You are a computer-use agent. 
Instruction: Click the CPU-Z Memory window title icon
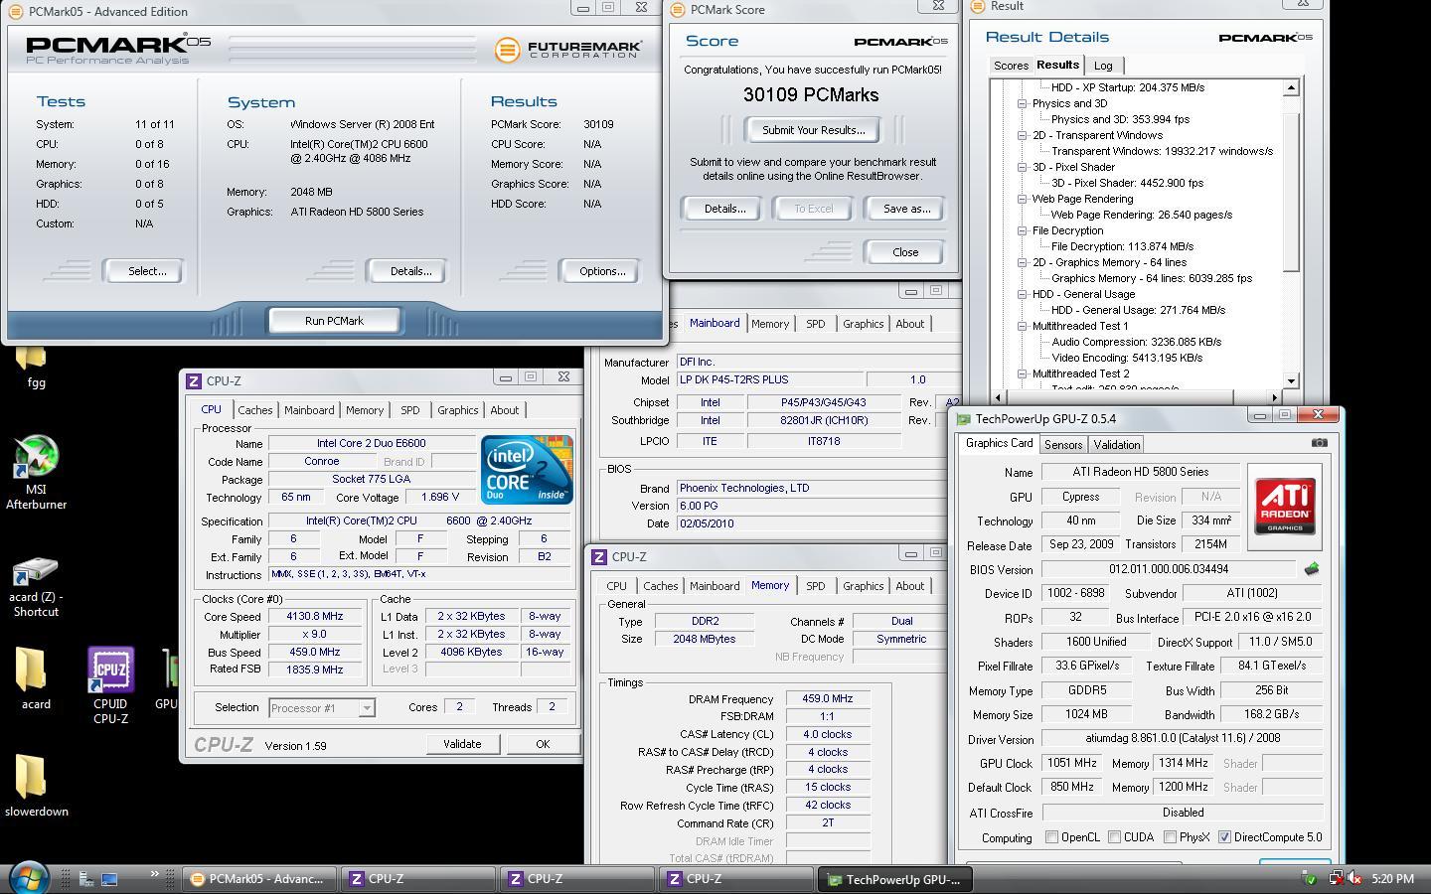[599, 557]
